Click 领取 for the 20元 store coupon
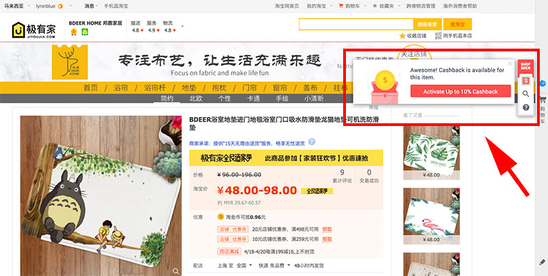 pos(327,229)
